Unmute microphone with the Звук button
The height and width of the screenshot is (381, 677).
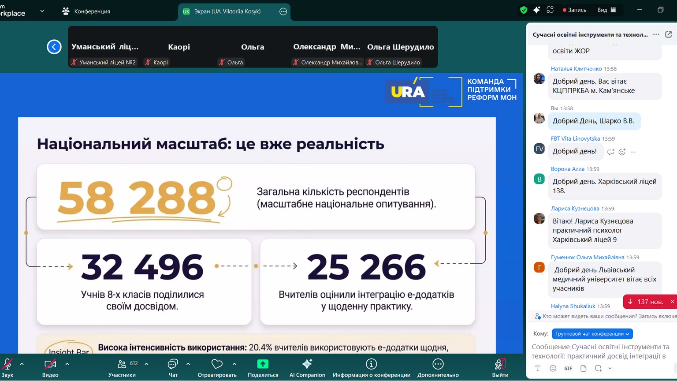[7, 364]
